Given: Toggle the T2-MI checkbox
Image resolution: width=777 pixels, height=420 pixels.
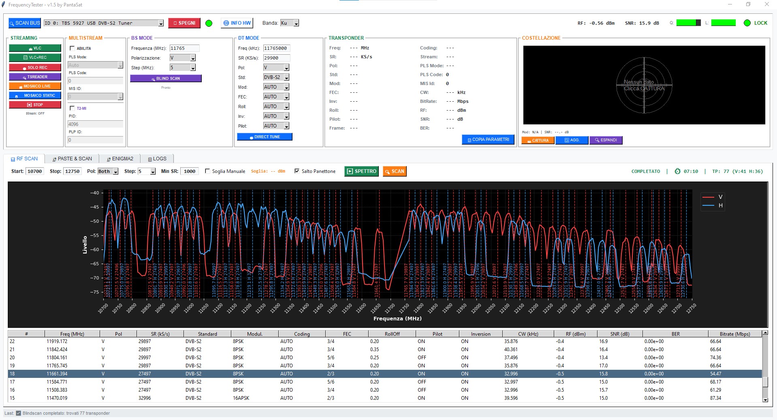Looking at the screenshot, I should point(72,108).
